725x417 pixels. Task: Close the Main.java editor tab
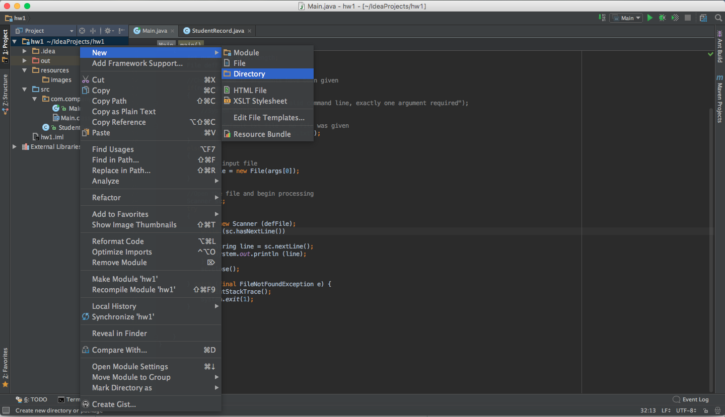pos(173,31)
